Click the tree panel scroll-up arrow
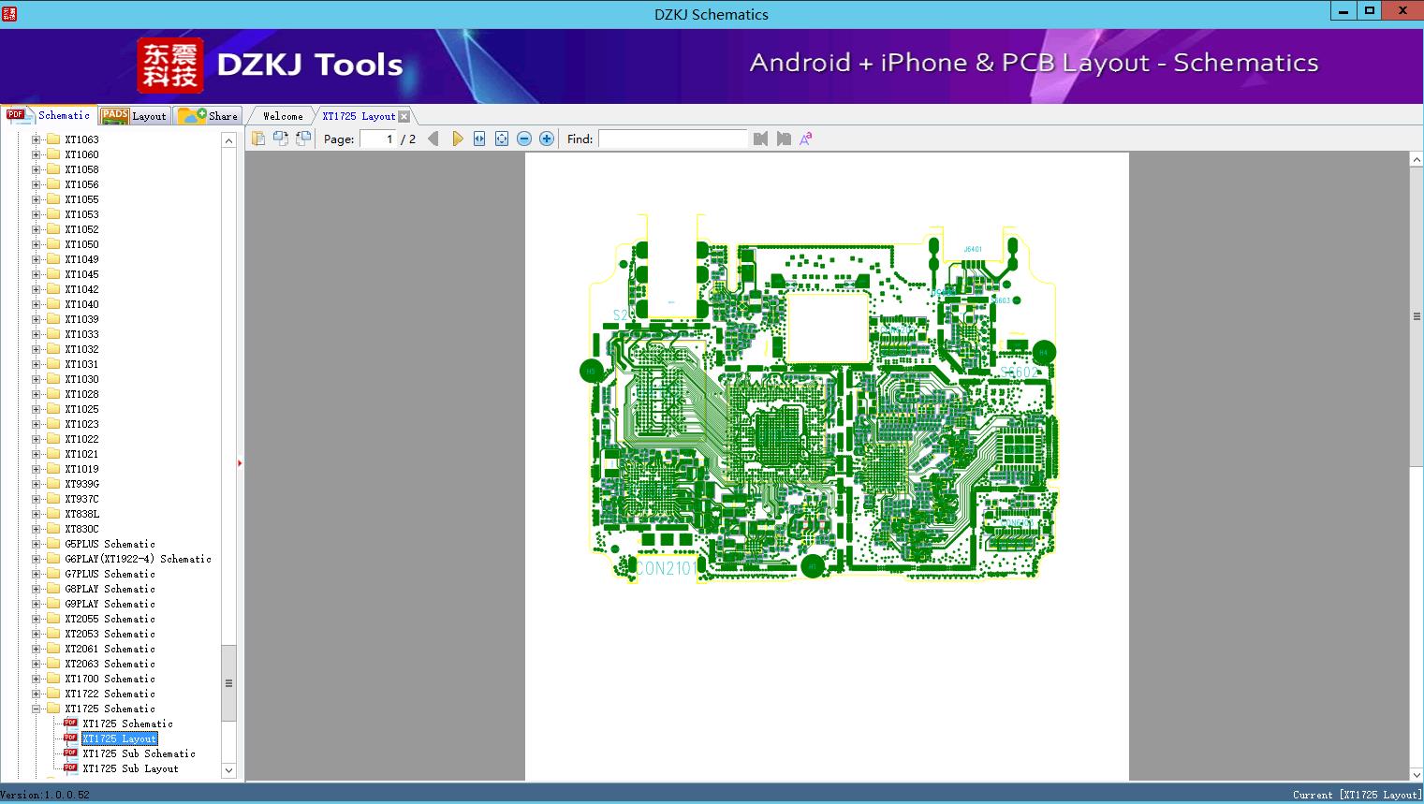 pyautogui.click(x=228, y=140)
